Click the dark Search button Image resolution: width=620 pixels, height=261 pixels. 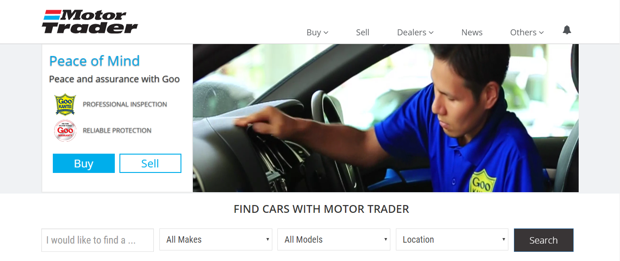point(544,240)
